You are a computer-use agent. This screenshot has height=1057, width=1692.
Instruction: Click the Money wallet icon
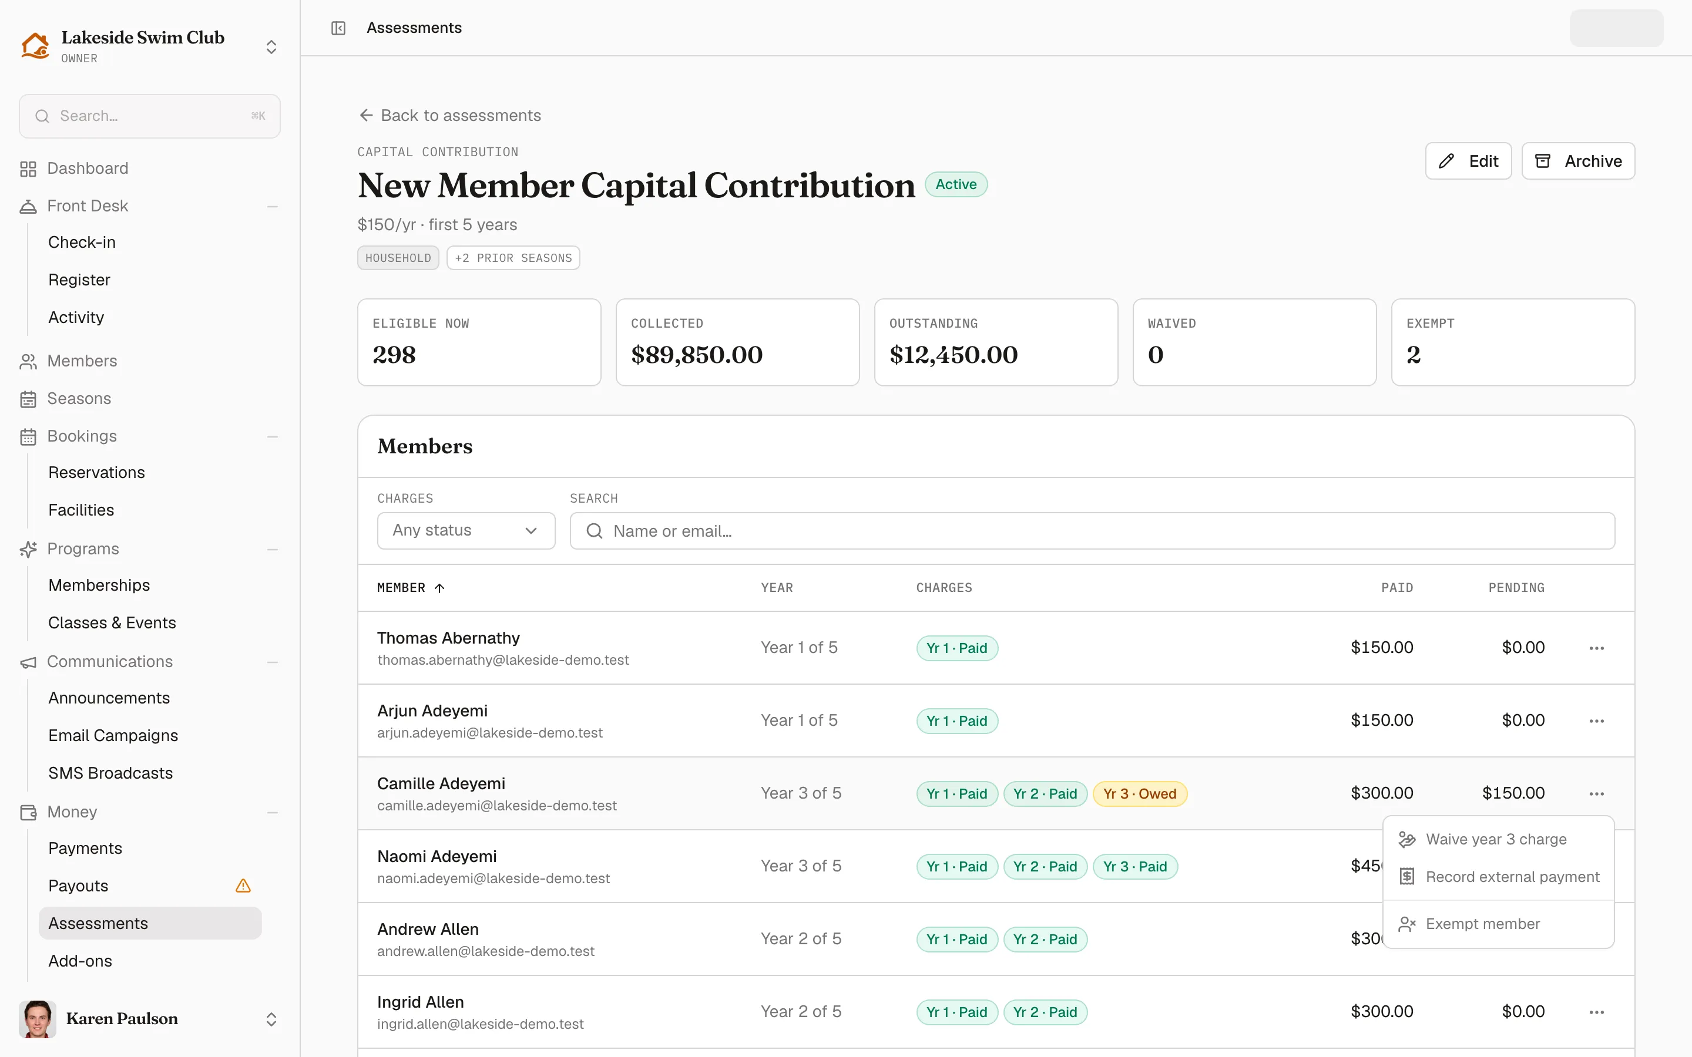pyautogui.click(x=28, y=812)
